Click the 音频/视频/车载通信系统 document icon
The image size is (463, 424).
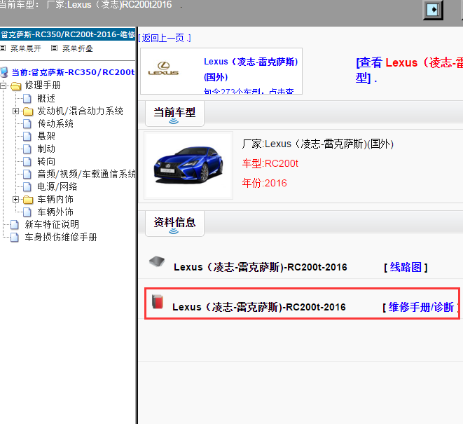(27, 175)
